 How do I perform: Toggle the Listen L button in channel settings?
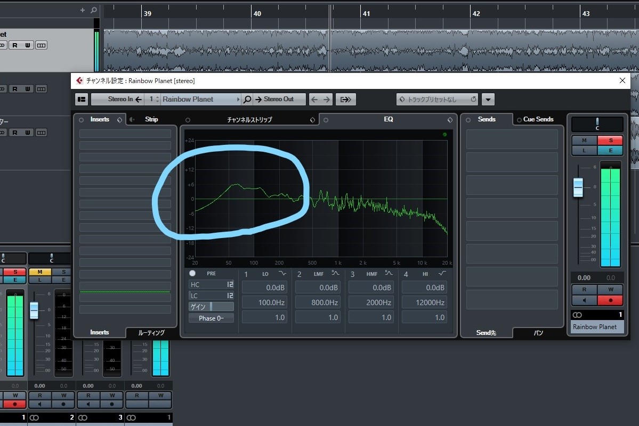tap(584, 150)
